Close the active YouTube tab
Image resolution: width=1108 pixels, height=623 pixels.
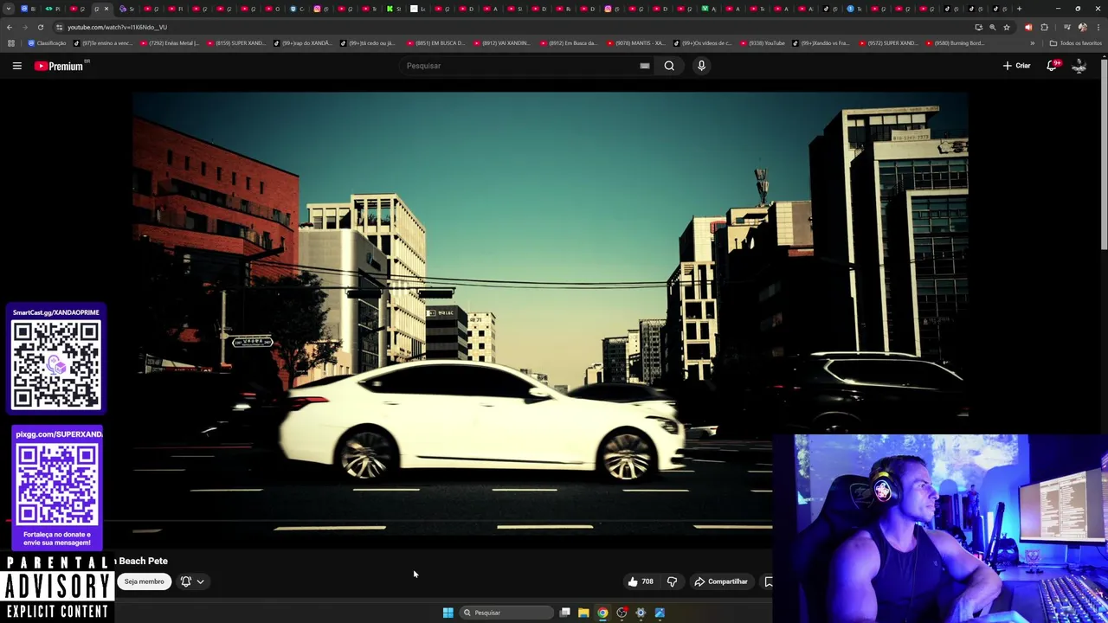[x=106, y=9]
